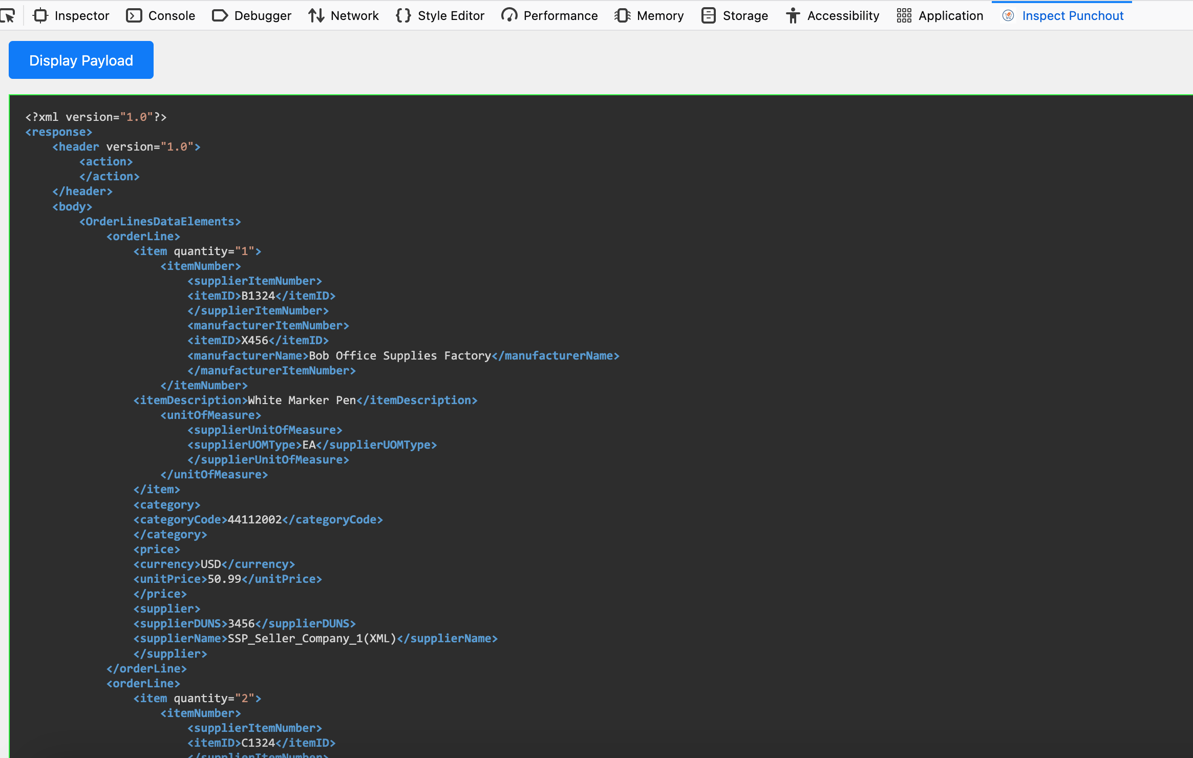This screenshot has height=758, width=1193.
Task: Click the Network arrows icon
Action: point(316,16)
